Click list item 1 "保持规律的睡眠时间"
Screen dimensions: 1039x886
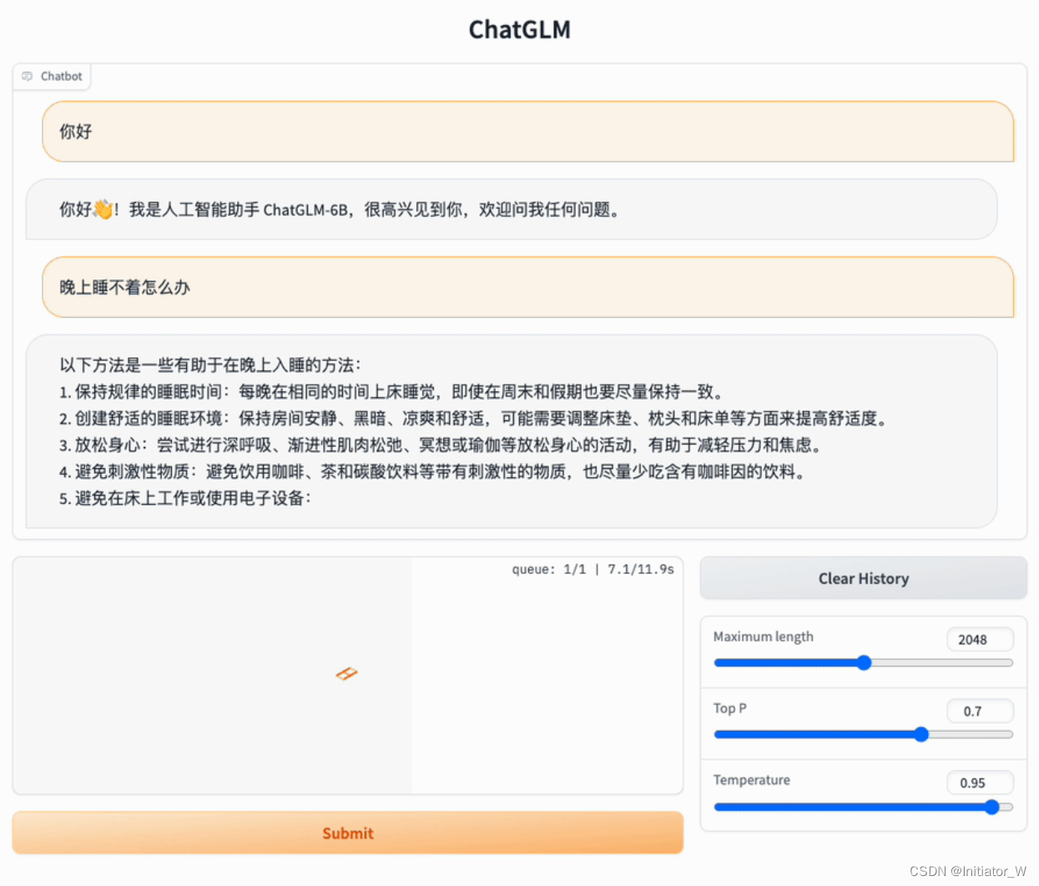pyautogui.click(x=391, y=391)
